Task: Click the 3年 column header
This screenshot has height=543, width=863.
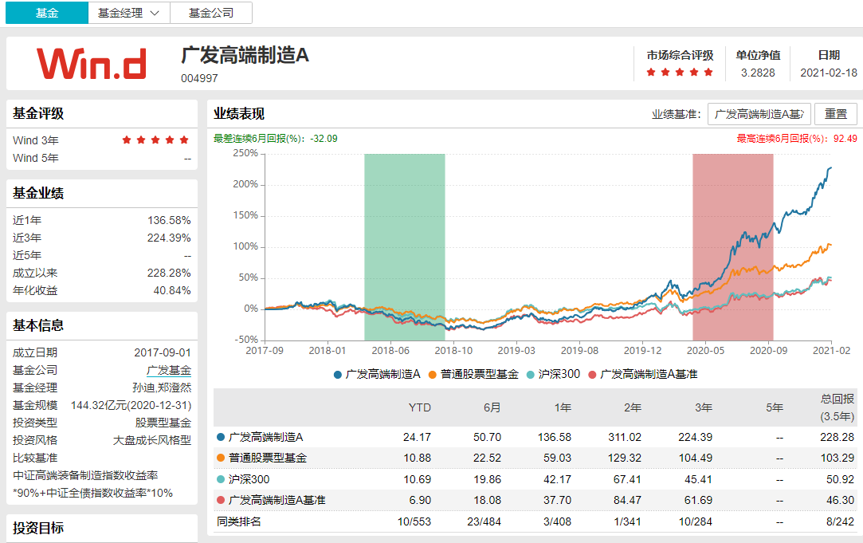Action: [704, 407]
